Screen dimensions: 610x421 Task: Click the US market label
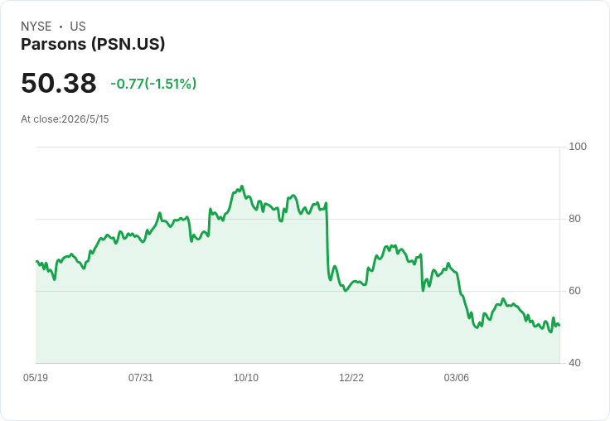78,27
